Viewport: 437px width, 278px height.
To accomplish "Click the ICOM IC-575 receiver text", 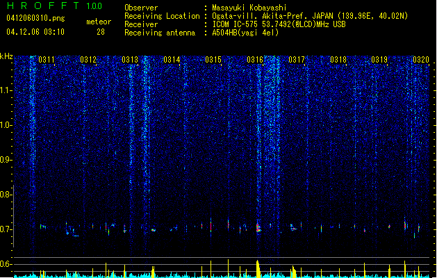I will 279,24.
